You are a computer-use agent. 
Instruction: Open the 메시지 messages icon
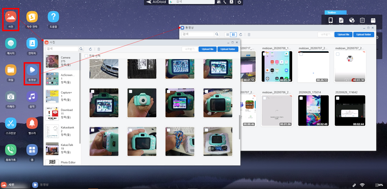pyautogui.click(x=11, y=44)
